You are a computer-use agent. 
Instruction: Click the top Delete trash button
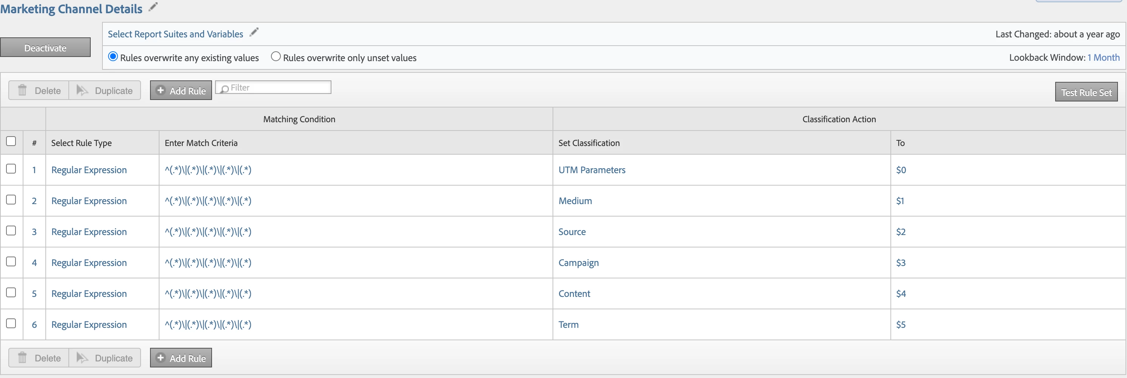pyautogui.click(x=39, y=91)
